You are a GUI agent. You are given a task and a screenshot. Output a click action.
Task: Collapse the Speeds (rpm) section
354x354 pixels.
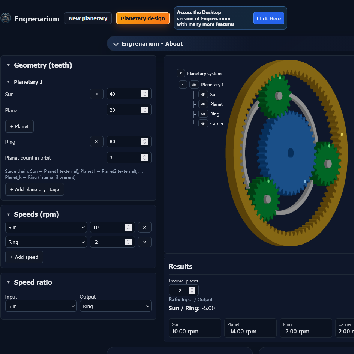click(8, 214)
